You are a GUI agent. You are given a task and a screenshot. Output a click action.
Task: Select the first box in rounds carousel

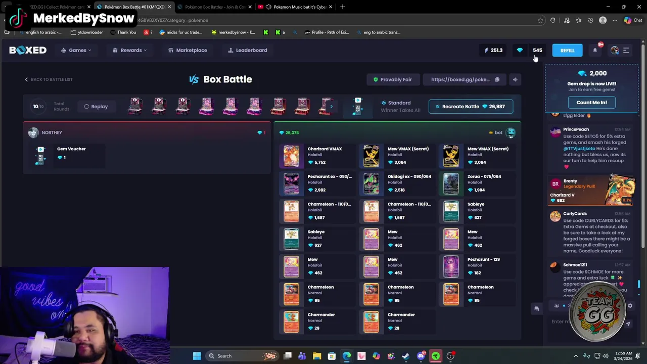(135, 106)
